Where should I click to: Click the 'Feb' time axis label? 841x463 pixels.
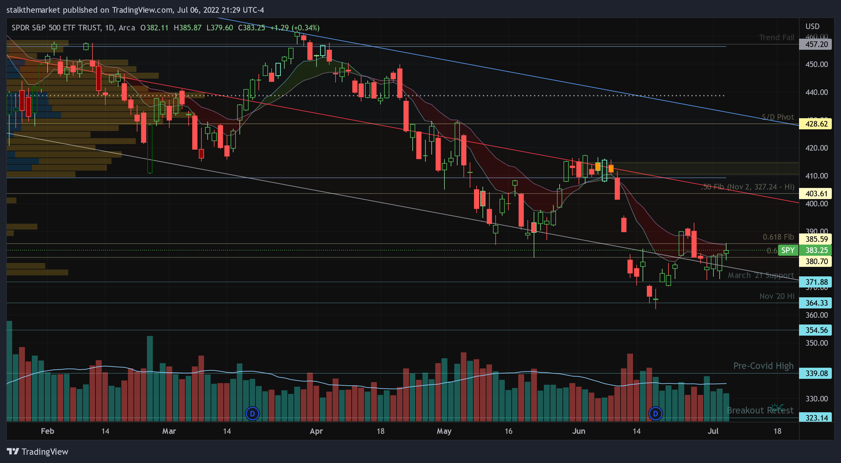pyautogui.click(x=47, y=431)
